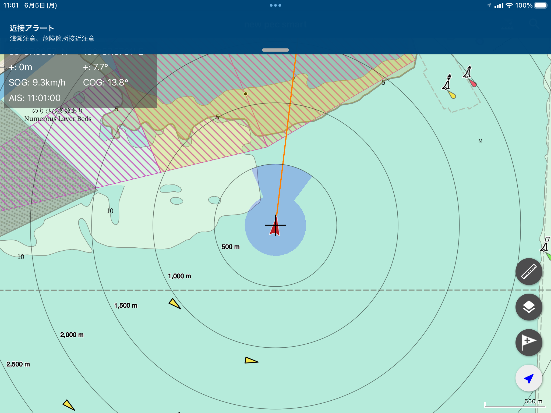Select the yellow AIS vessel below center
This screenshot has height=413, width=551.
click(x=251, y=361)
